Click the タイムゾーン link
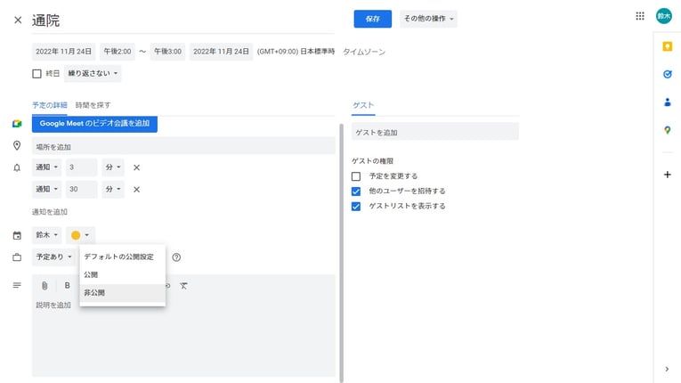The height and width of the screenshot is (383, 681). [364, 52]
